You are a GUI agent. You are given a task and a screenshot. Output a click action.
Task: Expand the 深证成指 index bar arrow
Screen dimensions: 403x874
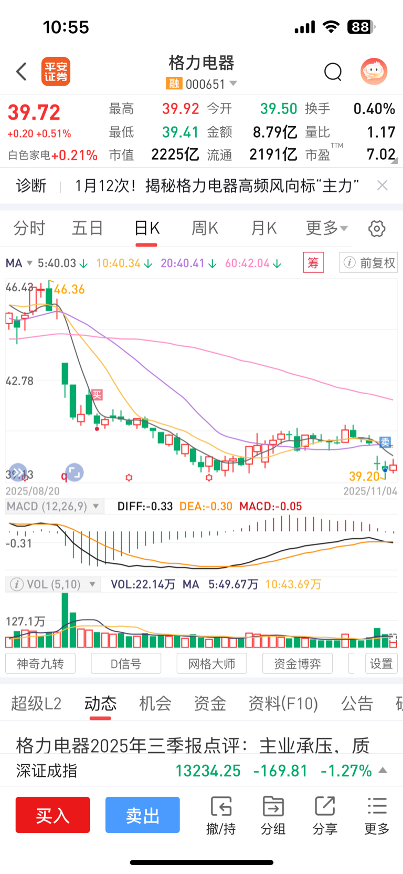pos(383,770)
